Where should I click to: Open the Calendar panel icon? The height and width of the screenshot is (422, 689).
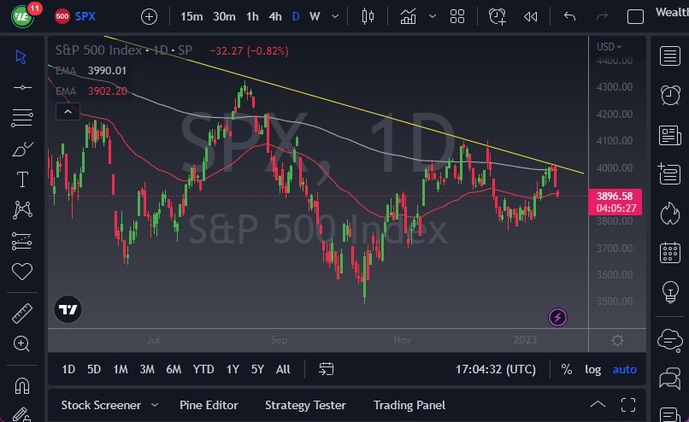click(x=670, y=253)
